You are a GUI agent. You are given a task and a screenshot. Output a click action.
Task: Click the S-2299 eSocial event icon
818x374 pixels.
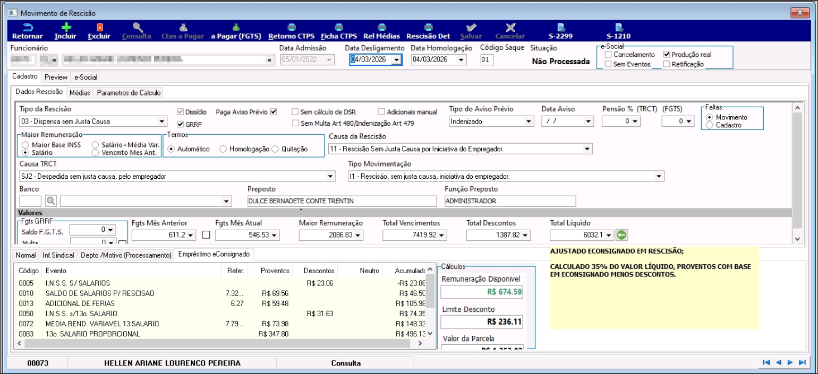pos(560,28)
